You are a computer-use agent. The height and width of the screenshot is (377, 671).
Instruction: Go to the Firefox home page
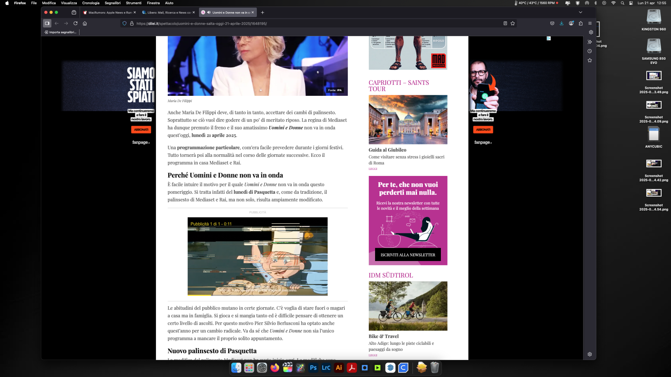tap(85, 23)
